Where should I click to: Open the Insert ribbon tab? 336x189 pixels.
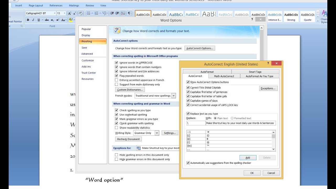(x=18, y=6)
